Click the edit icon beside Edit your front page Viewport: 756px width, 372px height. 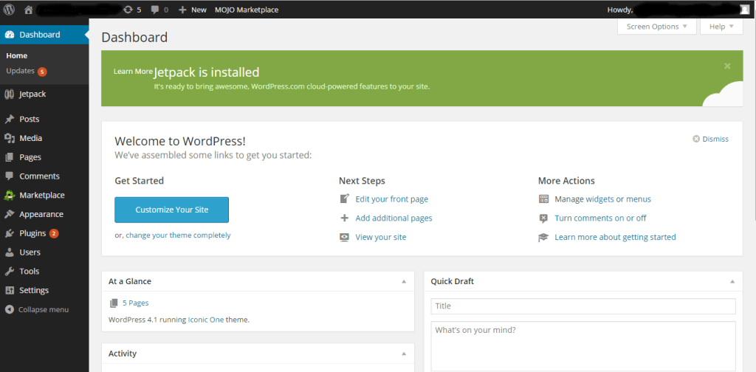344,199
